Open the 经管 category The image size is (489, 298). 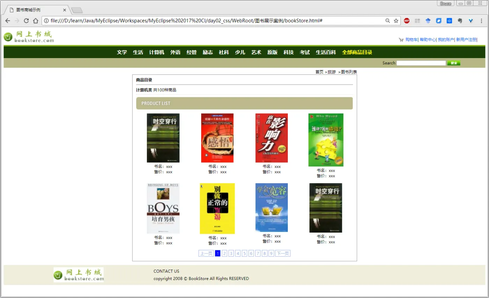point(191,52)
